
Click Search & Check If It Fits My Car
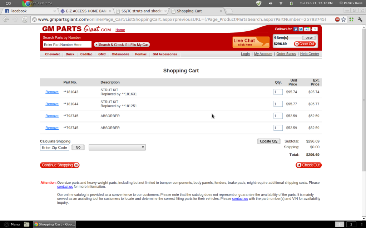coord(122,45)
